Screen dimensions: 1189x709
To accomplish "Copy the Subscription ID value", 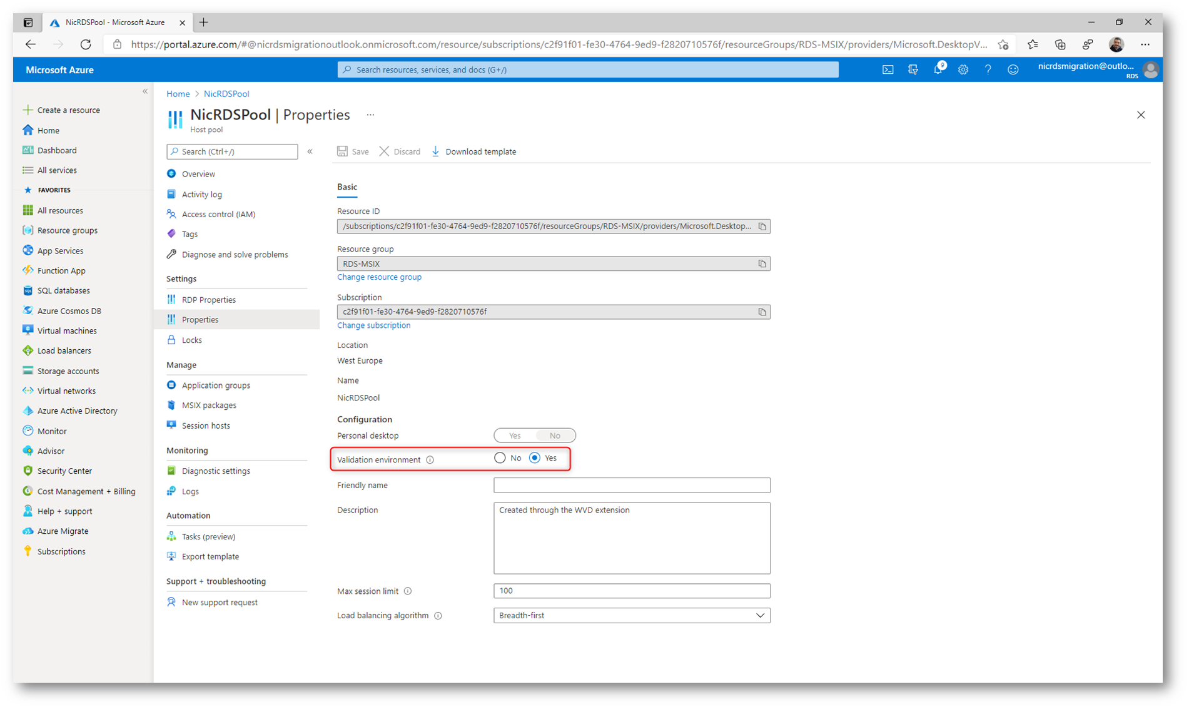I will [x=762, y=312].
